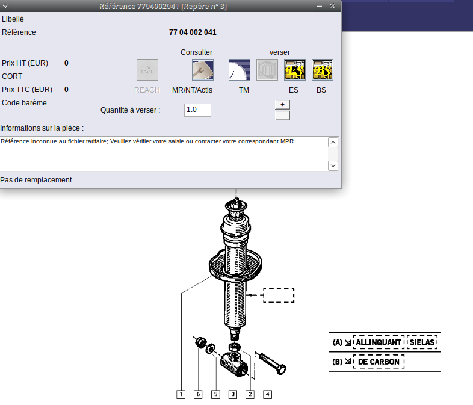Open the MR/NT/Actis consultation icon
Viewport: 473px width, 405px height.
203,70
